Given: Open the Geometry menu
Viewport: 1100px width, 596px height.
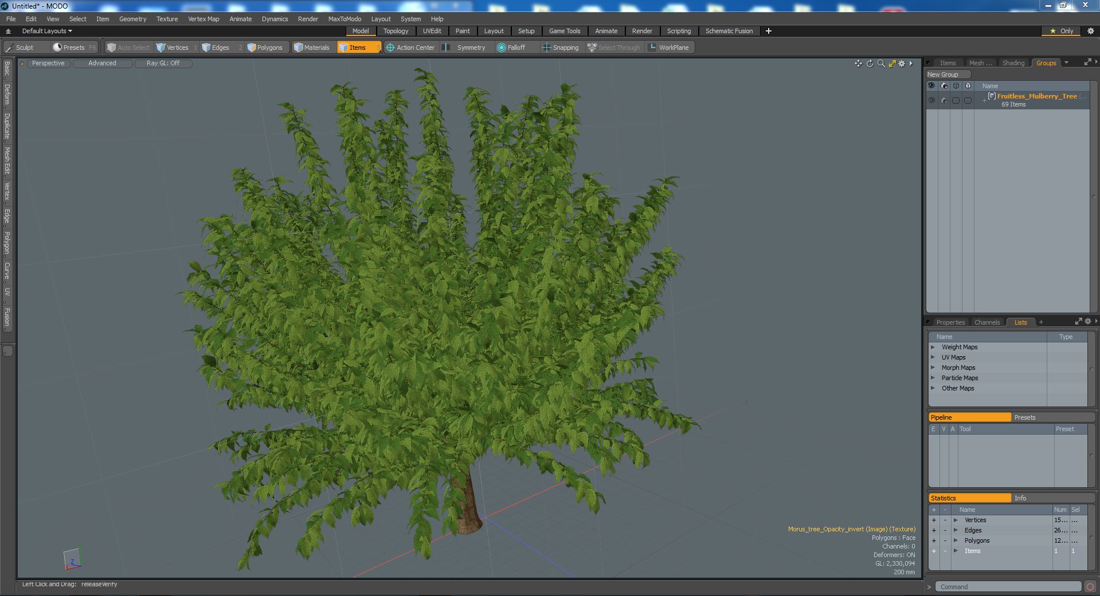Looking at the screenshot, I should pos(132,19).
